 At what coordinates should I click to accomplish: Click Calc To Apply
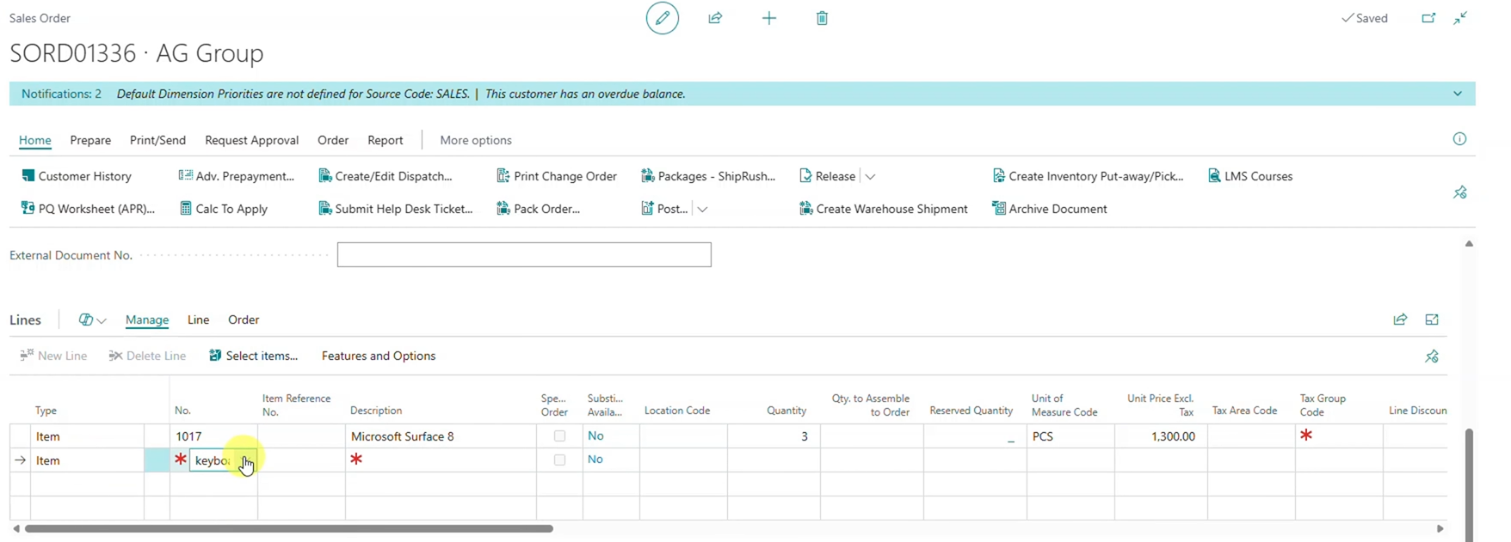223,209
